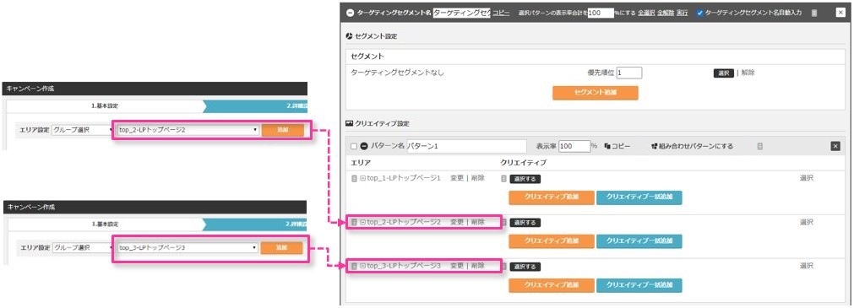Image resolution: width=854 pixels, height=308 pixels.
Task: Click 変更 link for top_3-LPトップページ3
Action: click(457, 266)
